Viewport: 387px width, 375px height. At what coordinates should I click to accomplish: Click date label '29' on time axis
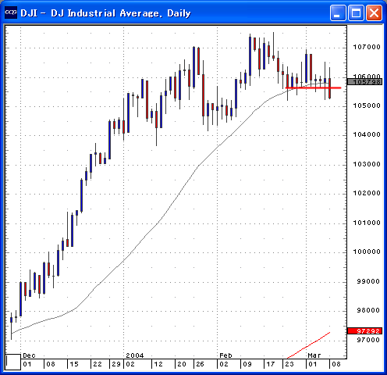[x=116, y=364]
